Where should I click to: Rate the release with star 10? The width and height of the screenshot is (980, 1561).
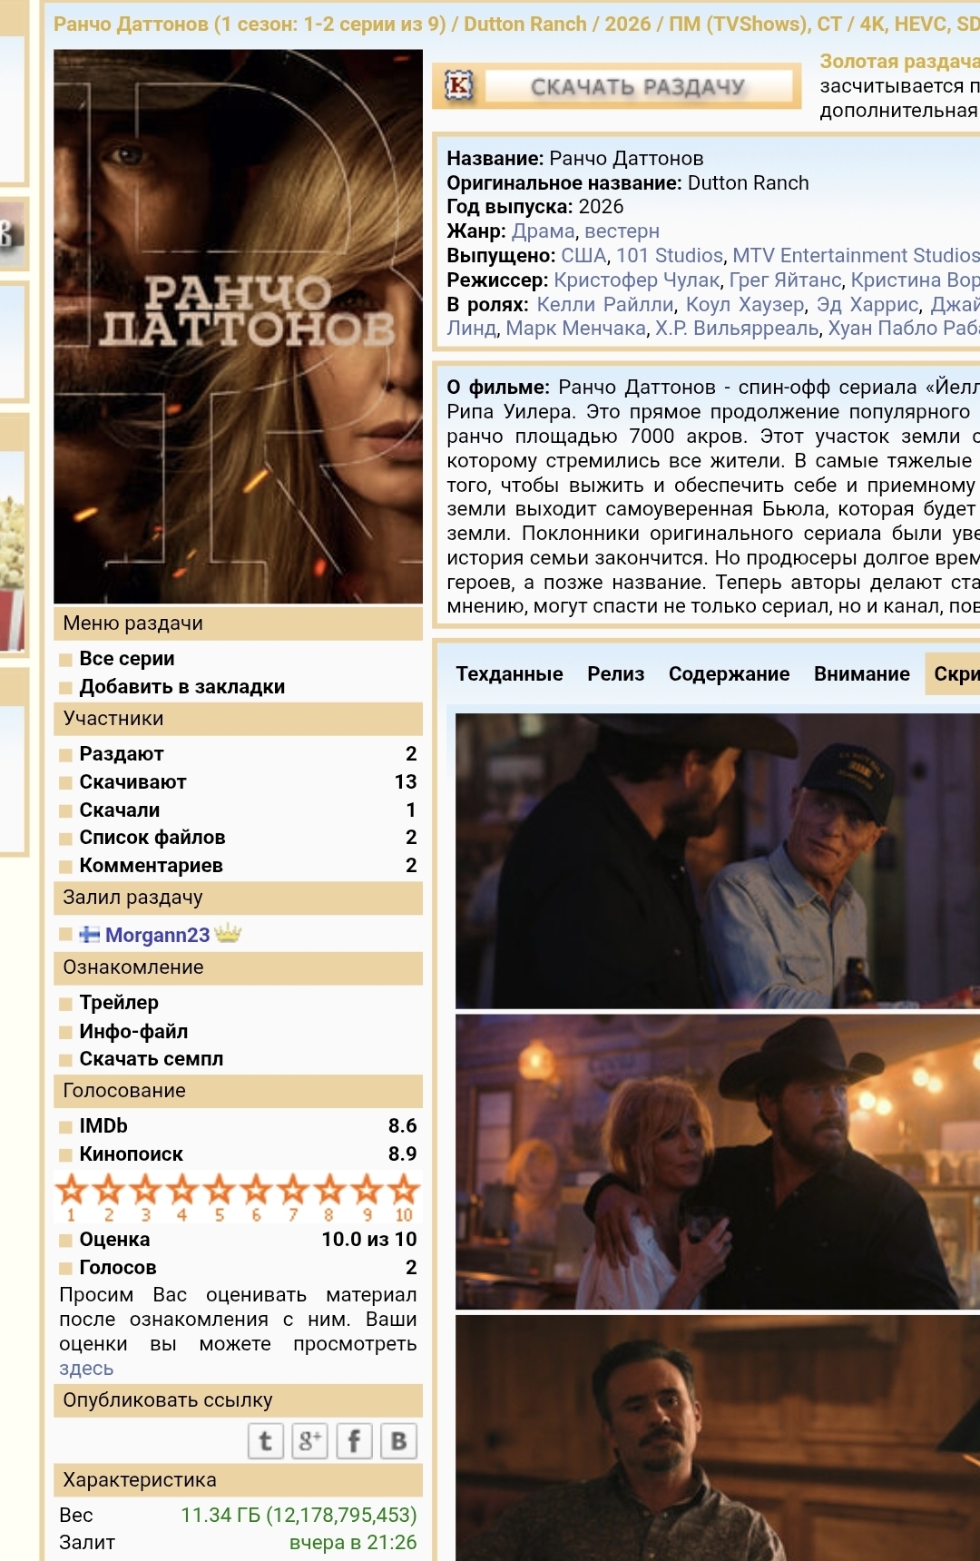(x=404, y=1197)
